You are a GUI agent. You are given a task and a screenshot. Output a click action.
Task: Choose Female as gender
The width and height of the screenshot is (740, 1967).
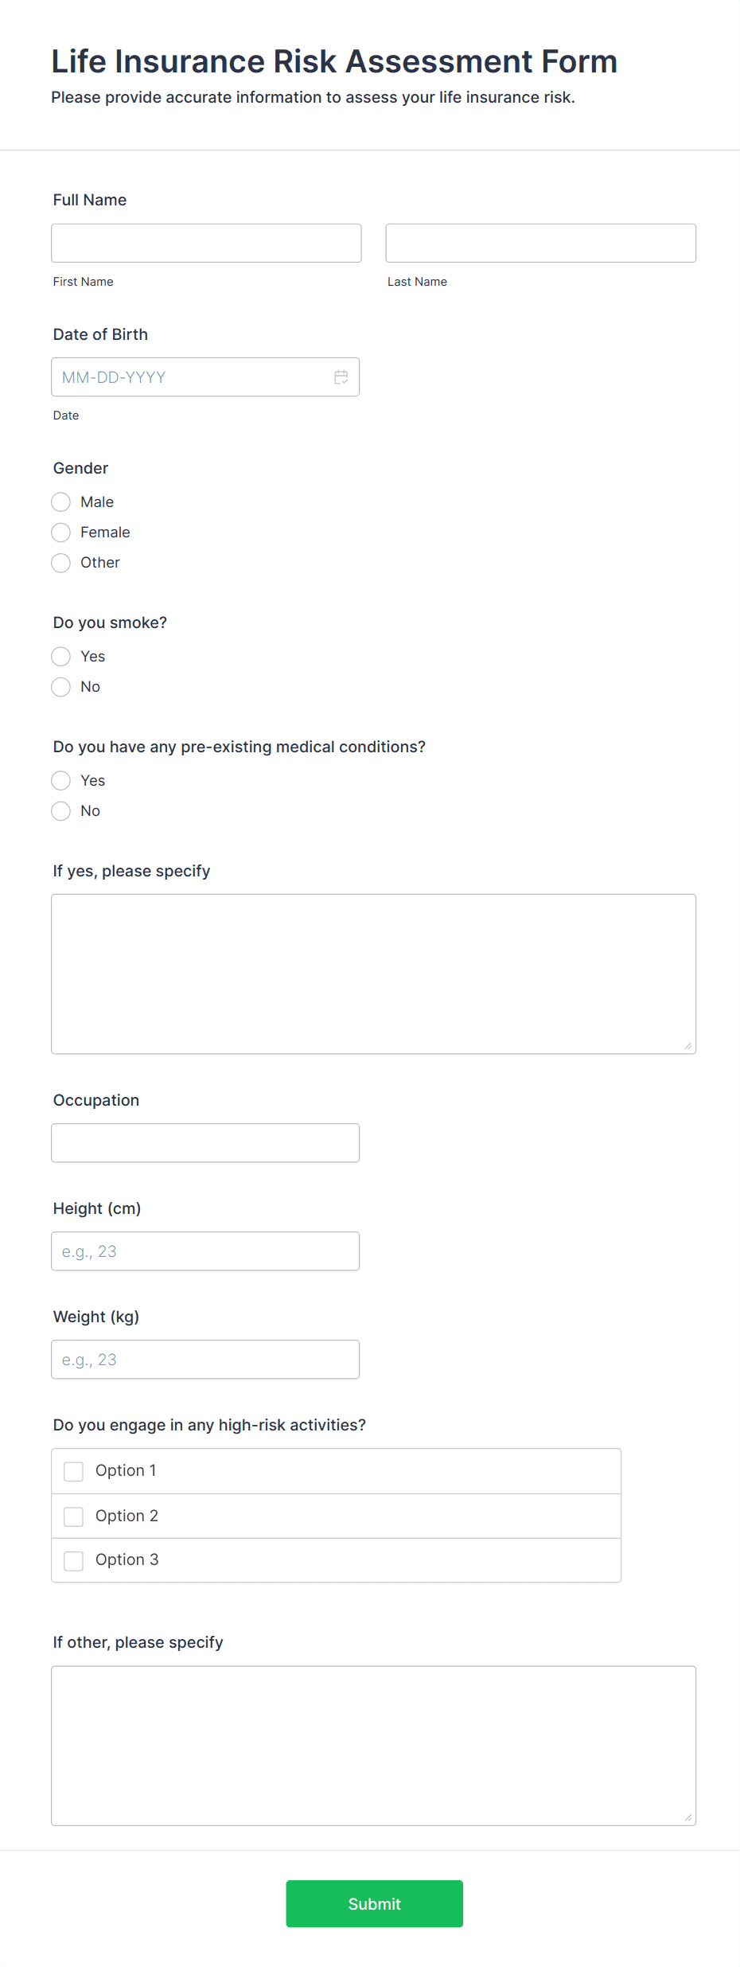[60, 532]
